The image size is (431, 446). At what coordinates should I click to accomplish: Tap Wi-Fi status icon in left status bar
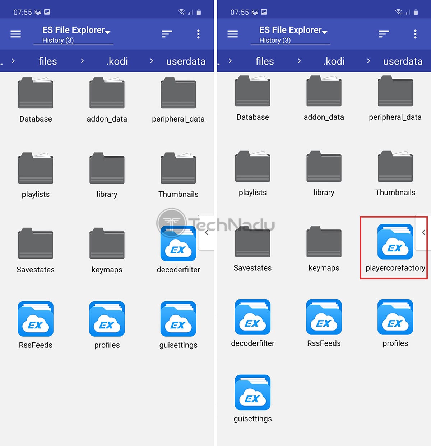pyautogui.click(x=182, y=12)
